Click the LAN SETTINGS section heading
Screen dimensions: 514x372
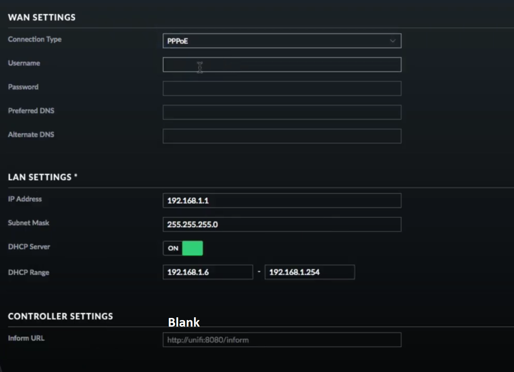click(x=40, y=177)
